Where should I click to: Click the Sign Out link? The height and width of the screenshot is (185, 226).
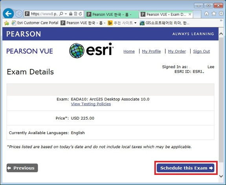201,51
